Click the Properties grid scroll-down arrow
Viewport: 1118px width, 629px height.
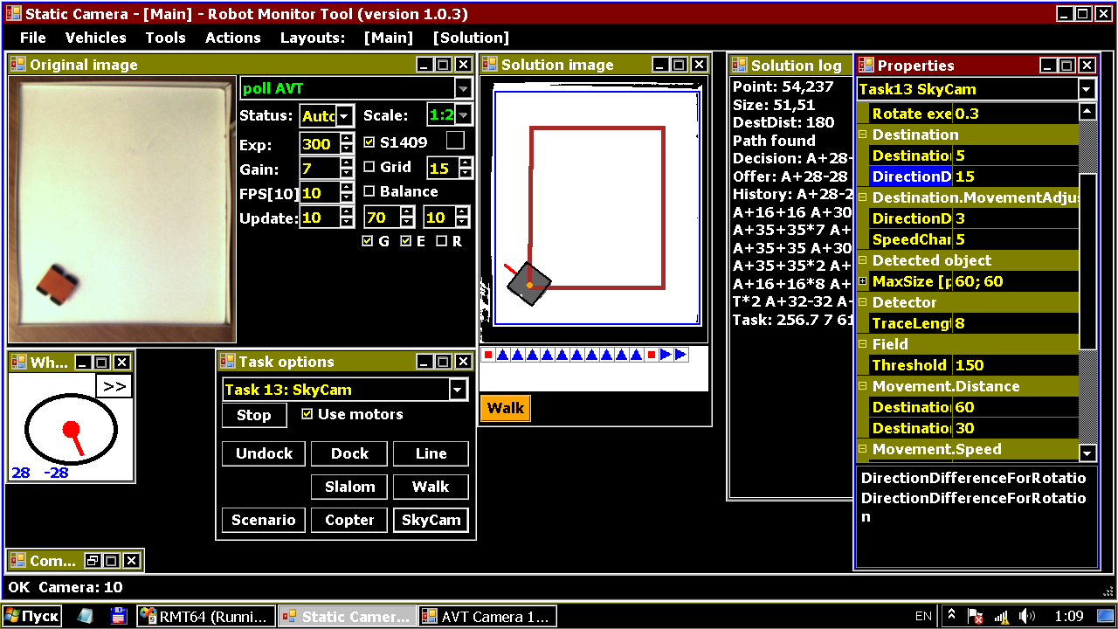point(1087,453)
